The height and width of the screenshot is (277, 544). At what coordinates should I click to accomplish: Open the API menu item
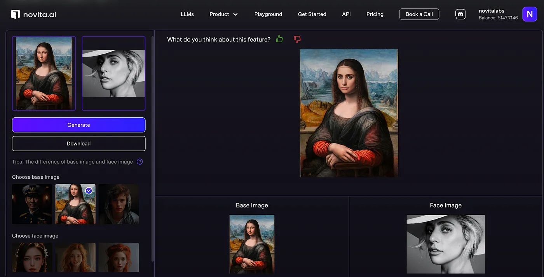pyautogui.click(x=346, y=14)
